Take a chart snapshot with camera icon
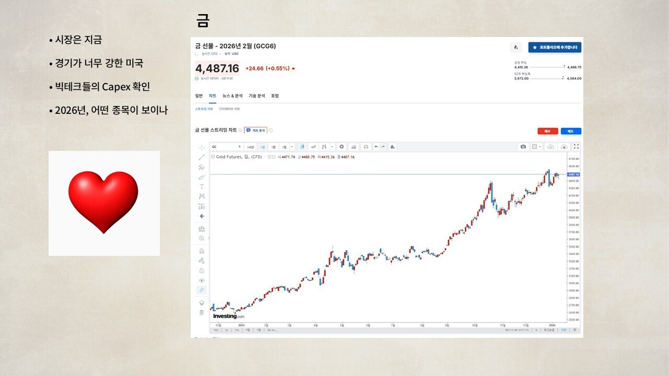 click(x=523, y=147)
